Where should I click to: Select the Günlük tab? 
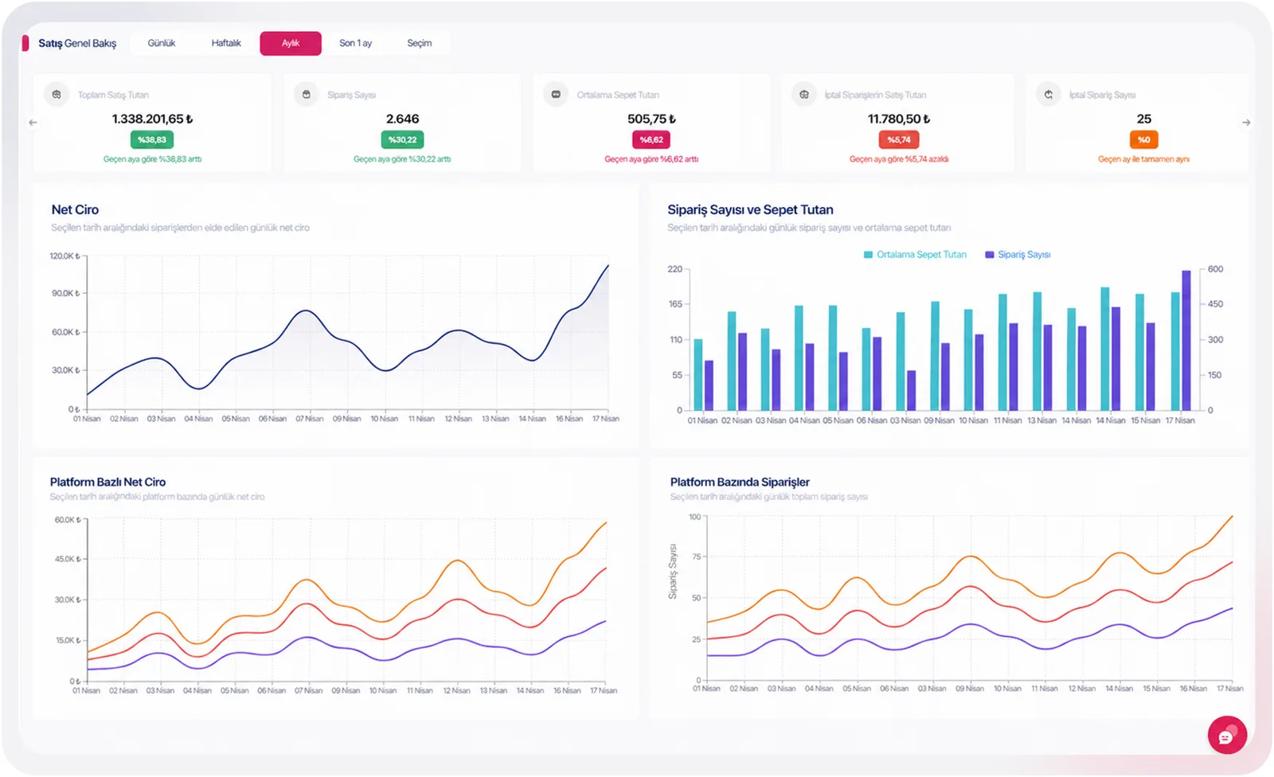point(162,43)
